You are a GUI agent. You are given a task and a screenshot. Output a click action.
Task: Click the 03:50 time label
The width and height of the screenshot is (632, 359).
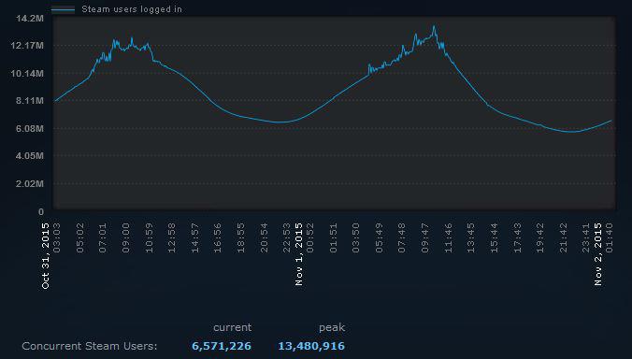(x=356, y=237)
